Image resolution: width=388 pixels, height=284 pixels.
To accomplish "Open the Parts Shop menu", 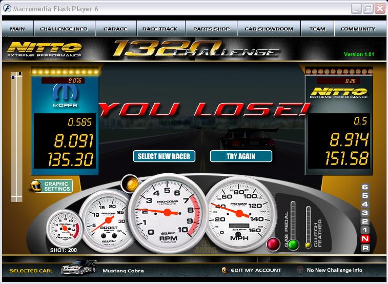I will coord(211,29).
